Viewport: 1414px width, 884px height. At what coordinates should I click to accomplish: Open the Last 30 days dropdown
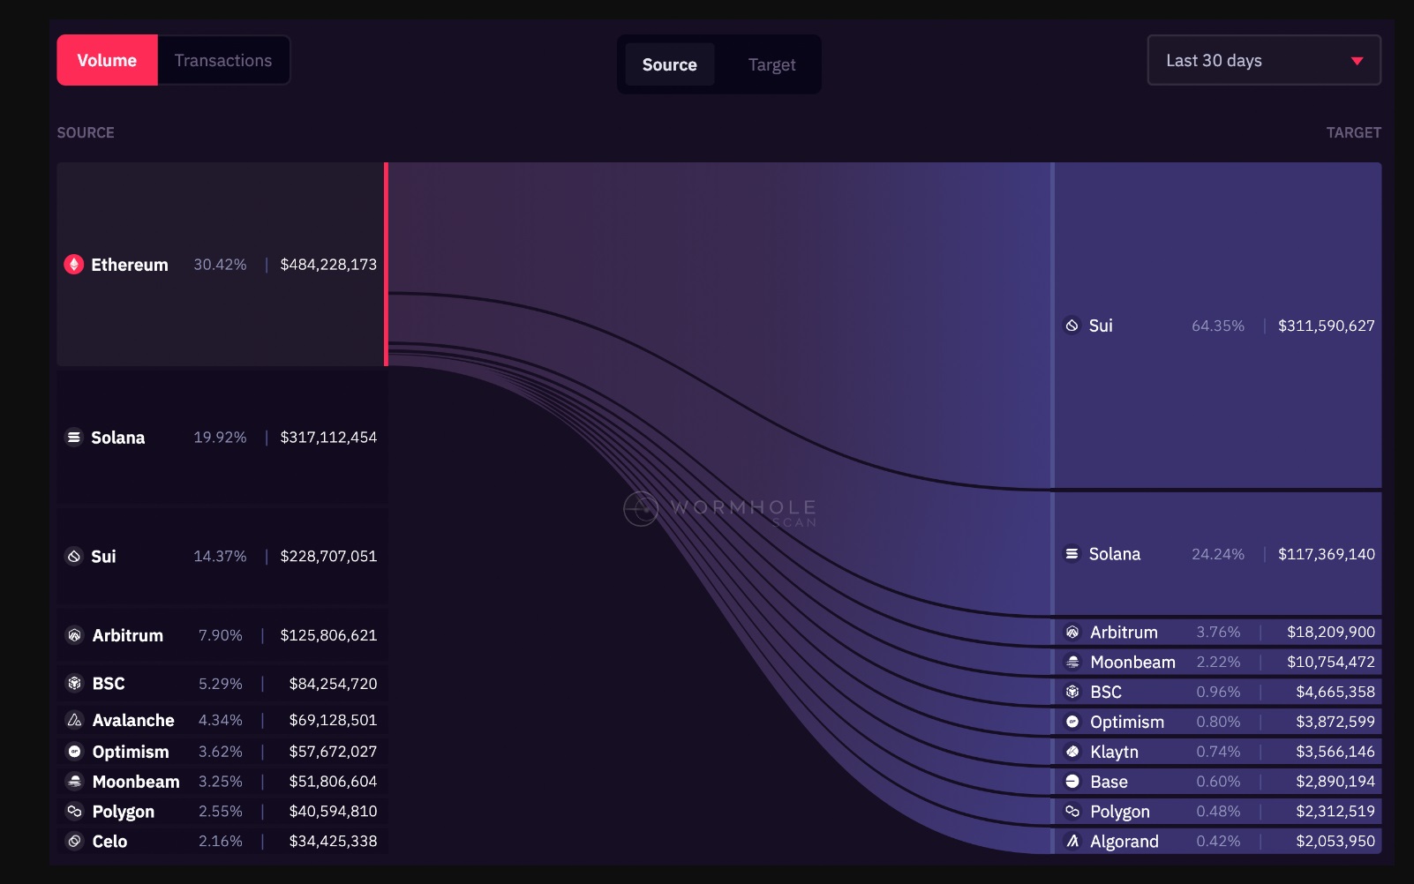point(1264,60)
